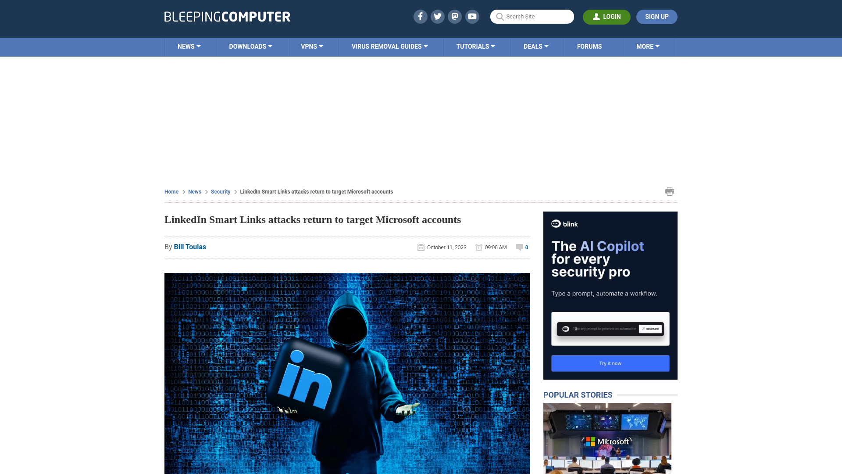
Task: Click the Login user account icon
Action: 596,16
